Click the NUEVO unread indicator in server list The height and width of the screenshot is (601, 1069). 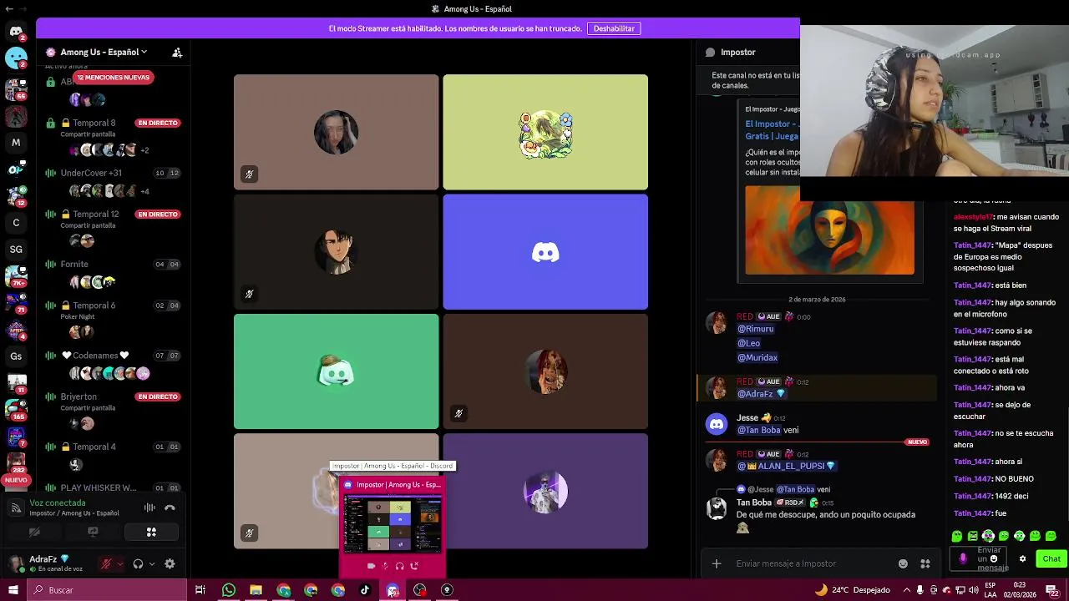[x=16, y=480]
